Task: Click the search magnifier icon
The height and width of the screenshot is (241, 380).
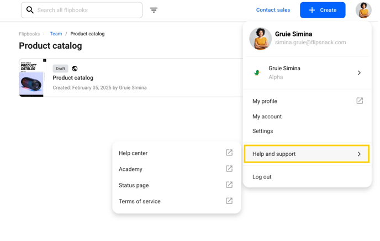Action: (30, 10)
